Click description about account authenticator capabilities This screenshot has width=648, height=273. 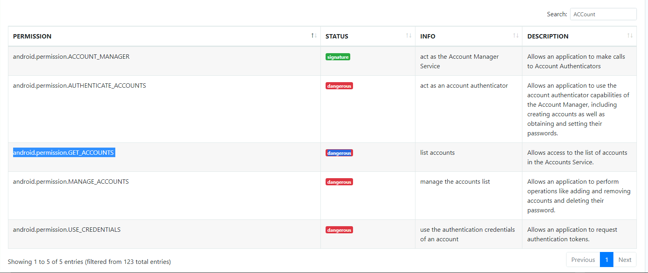(578, 110)
